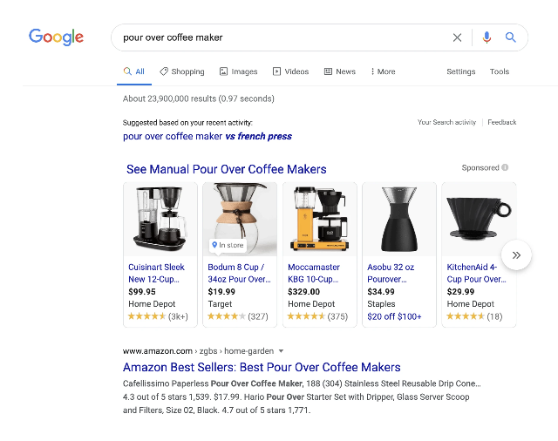Clear the search box with X icon
558x441 pixels.
[457, 37]
